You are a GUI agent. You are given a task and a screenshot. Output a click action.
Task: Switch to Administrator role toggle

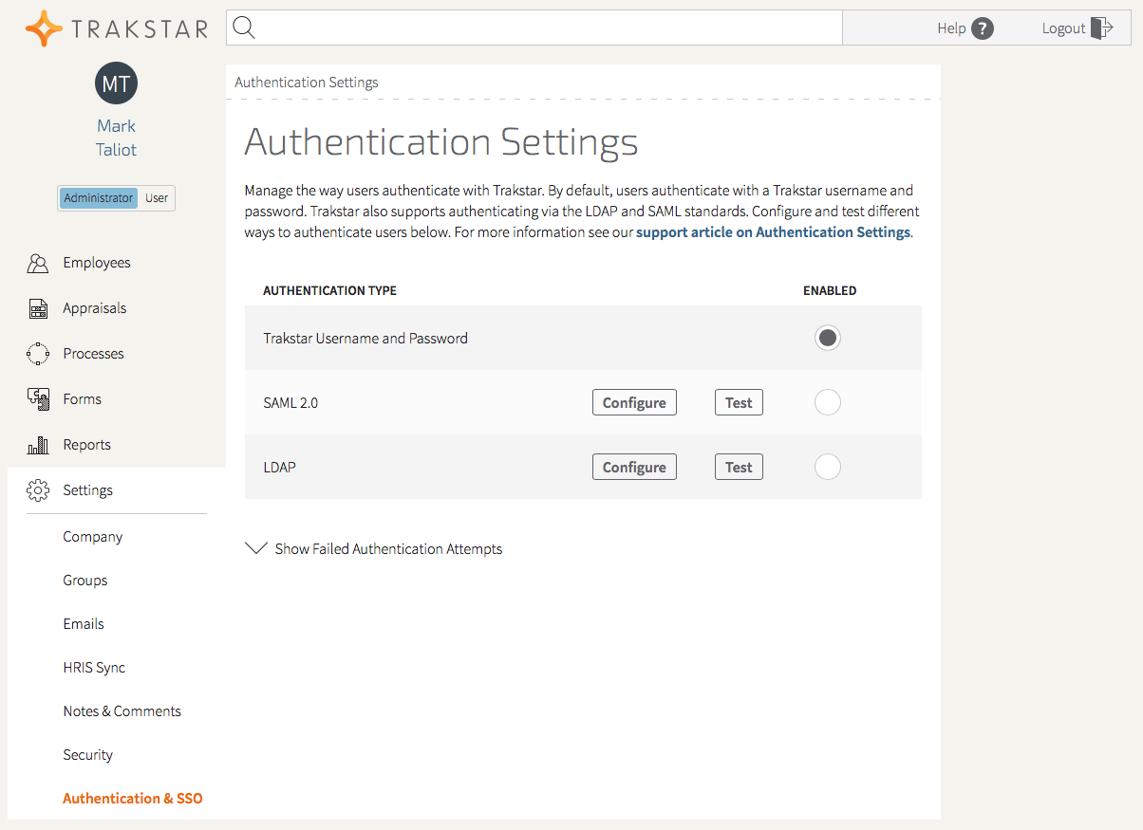point(99,198)
